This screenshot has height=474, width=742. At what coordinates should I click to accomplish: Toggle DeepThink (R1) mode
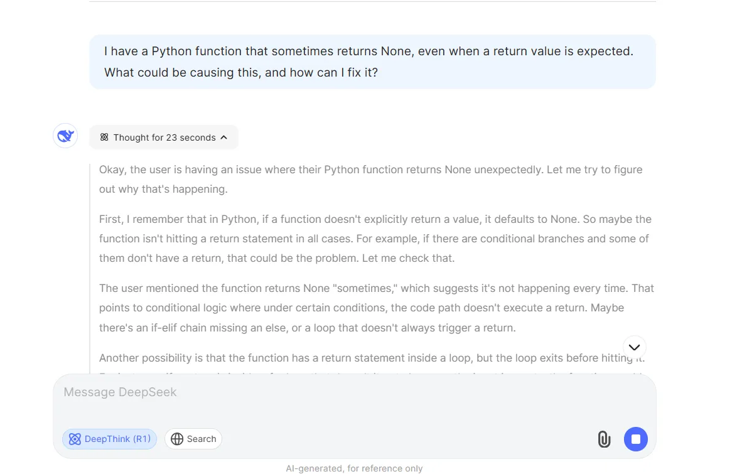(109, 439)
